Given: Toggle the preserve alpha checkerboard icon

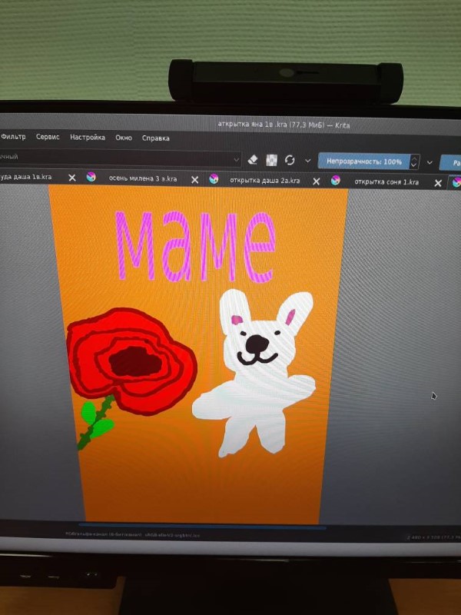Looking at the screenshot, I should (271, 160).
